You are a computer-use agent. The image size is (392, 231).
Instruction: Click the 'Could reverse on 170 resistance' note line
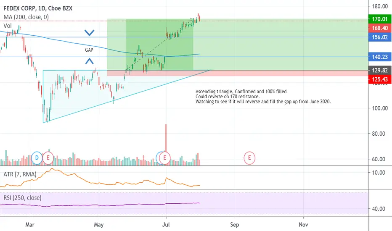tap(228, 97)
